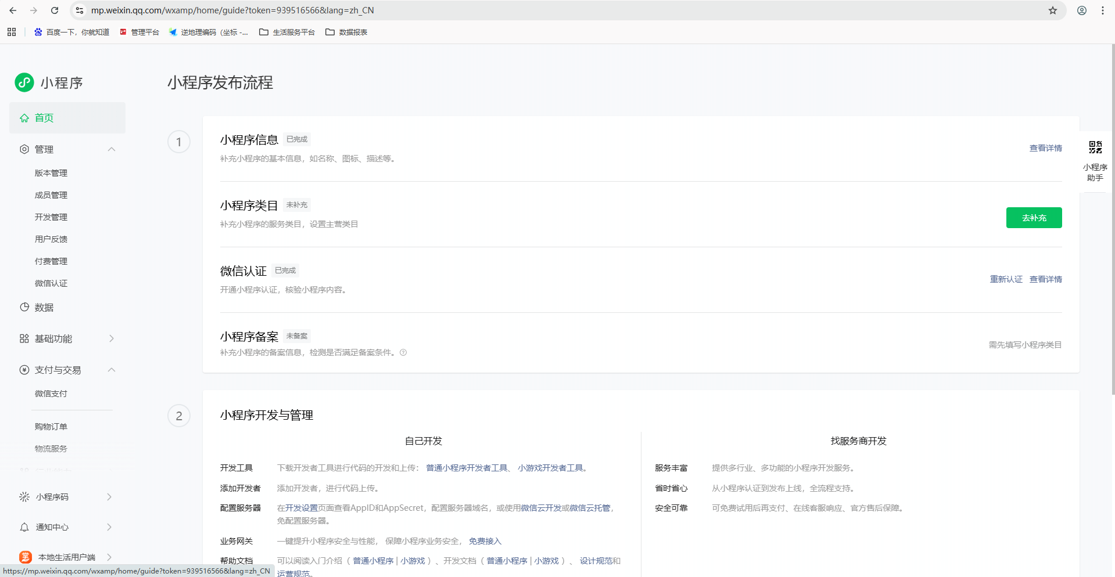This screenshot has width=1115, height=577.
Task: Open 成员管理 in the sidebar
Action: tap(51, 195)
